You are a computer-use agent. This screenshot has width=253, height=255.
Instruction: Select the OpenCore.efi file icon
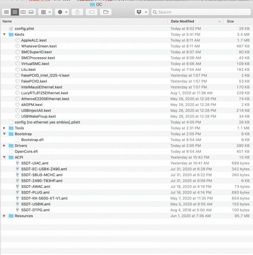tap(11, 151)
